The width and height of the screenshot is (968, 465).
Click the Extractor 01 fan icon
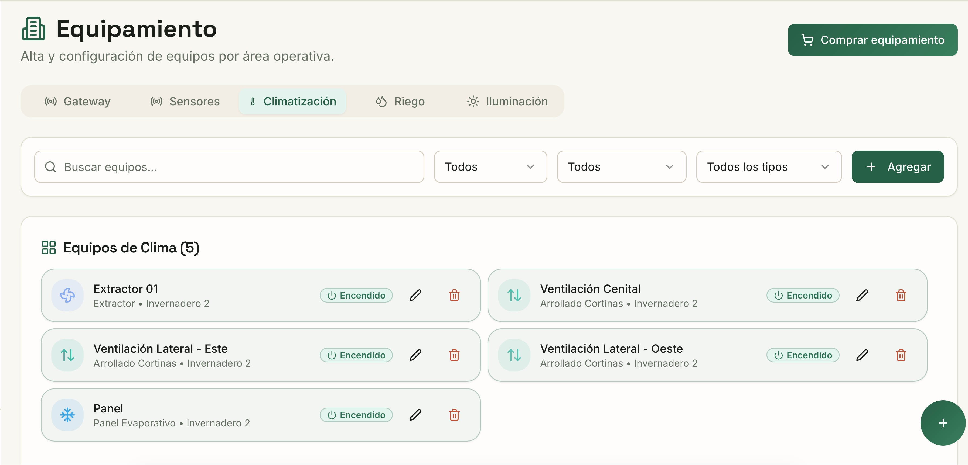coord(67,295)
